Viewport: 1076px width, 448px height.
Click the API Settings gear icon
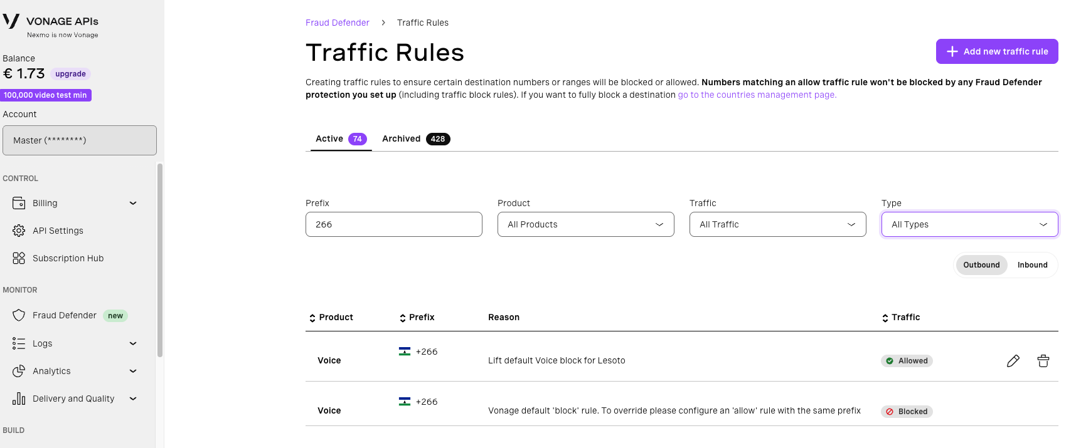tap(19, 231)
